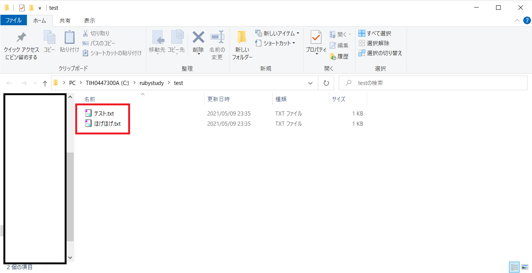532x273 pixels.
Task: Click Paste Shortcut (ショートカットの貼り付け)
Action: tap(112, 53)
